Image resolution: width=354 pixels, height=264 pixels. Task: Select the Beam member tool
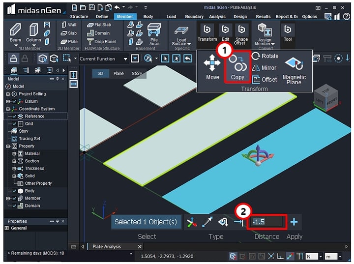pyautogui.click(x=15, y=32)
